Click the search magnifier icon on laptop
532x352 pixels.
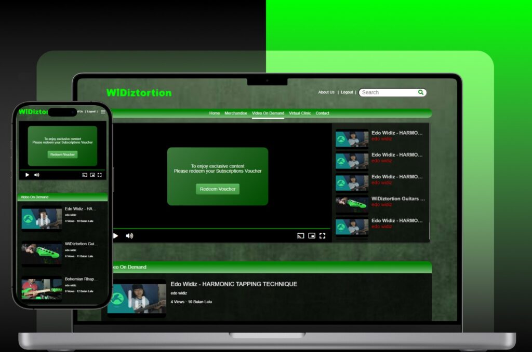tap(421, 92)
